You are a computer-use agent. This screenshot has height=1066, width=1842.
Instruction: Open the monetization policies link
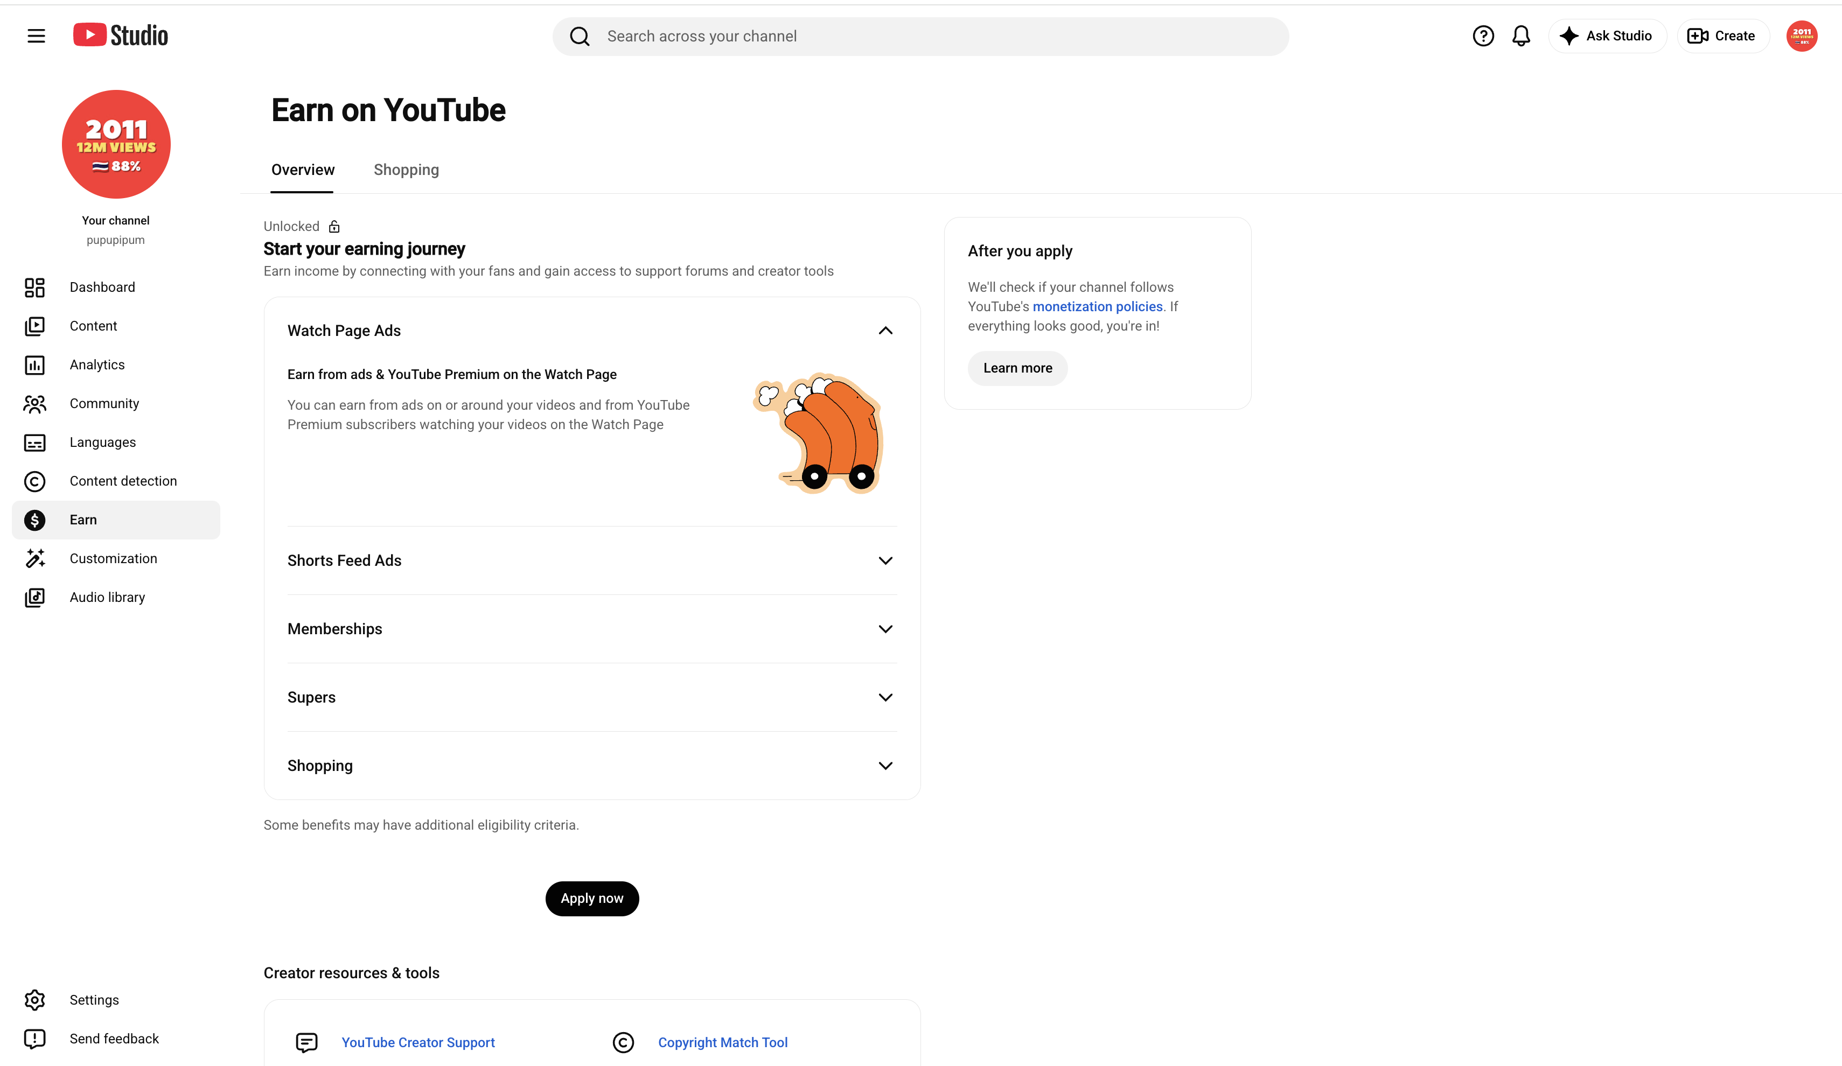coord(1097,306)
